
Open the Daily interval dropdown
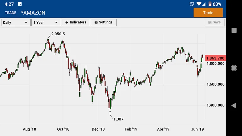pos(16,23)
